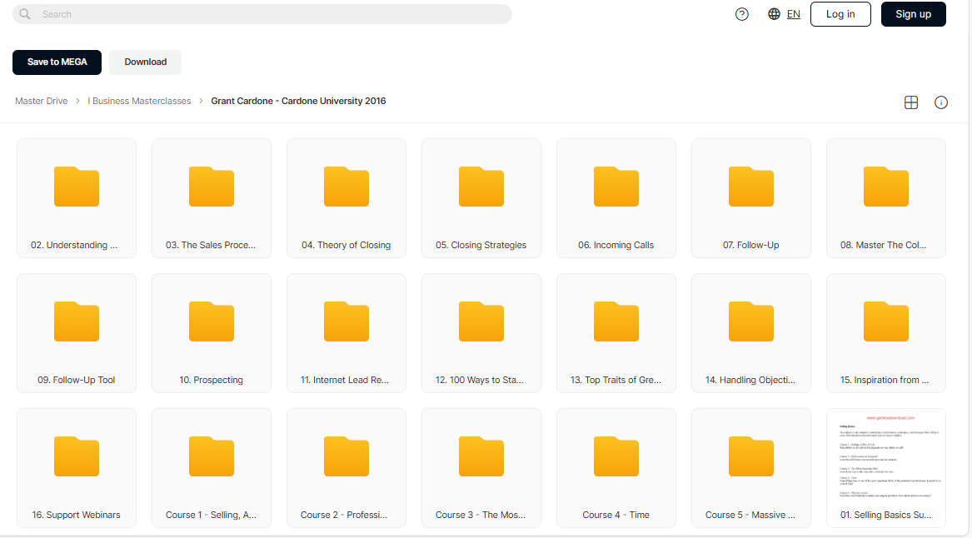This screenshot has width=972, height=538.
Task: Click the Log in button
Action: (x=840, y=13)
